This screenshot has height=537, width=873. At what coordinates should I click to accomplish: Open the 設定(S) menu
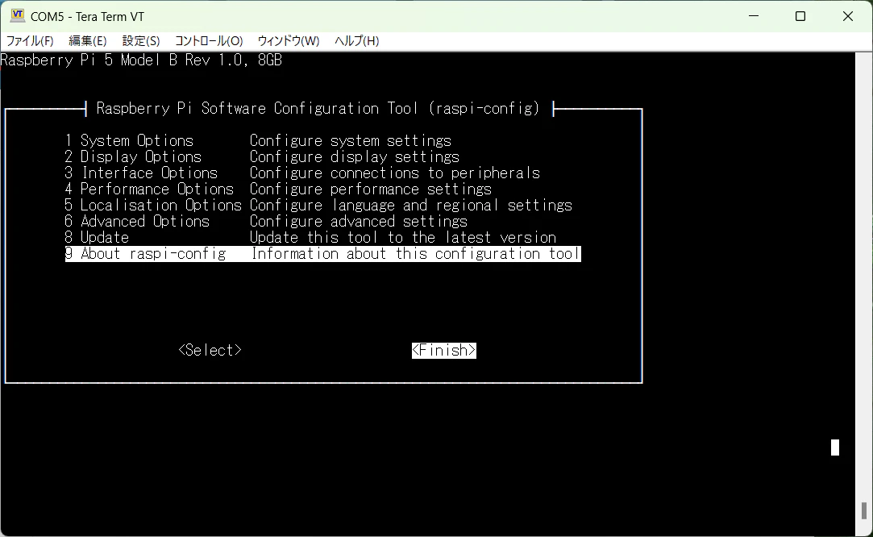point(141,40)
